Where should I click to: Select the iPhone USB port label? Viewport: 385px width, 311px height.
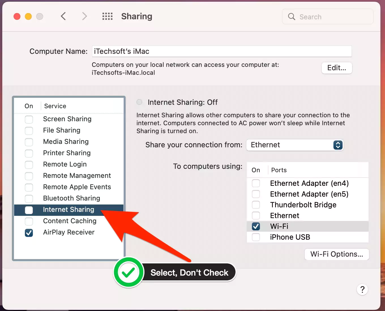290,237
